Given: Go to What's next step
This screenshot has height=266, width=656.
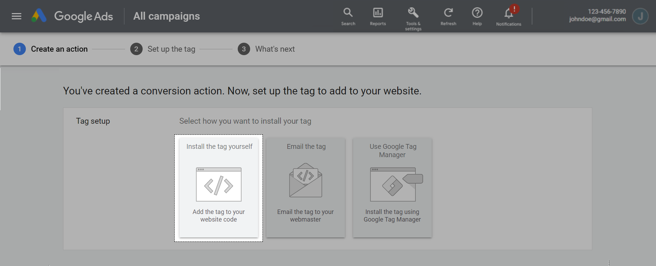Looking at the screenshot, I should pos(266,49).
